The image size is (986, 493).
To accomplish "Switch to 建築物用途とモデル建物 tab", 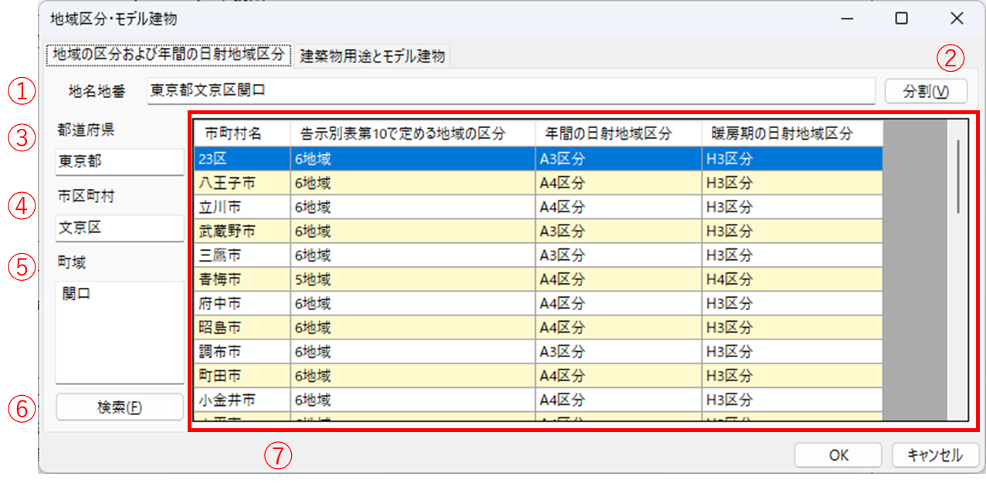I will (x=372, y=56).
